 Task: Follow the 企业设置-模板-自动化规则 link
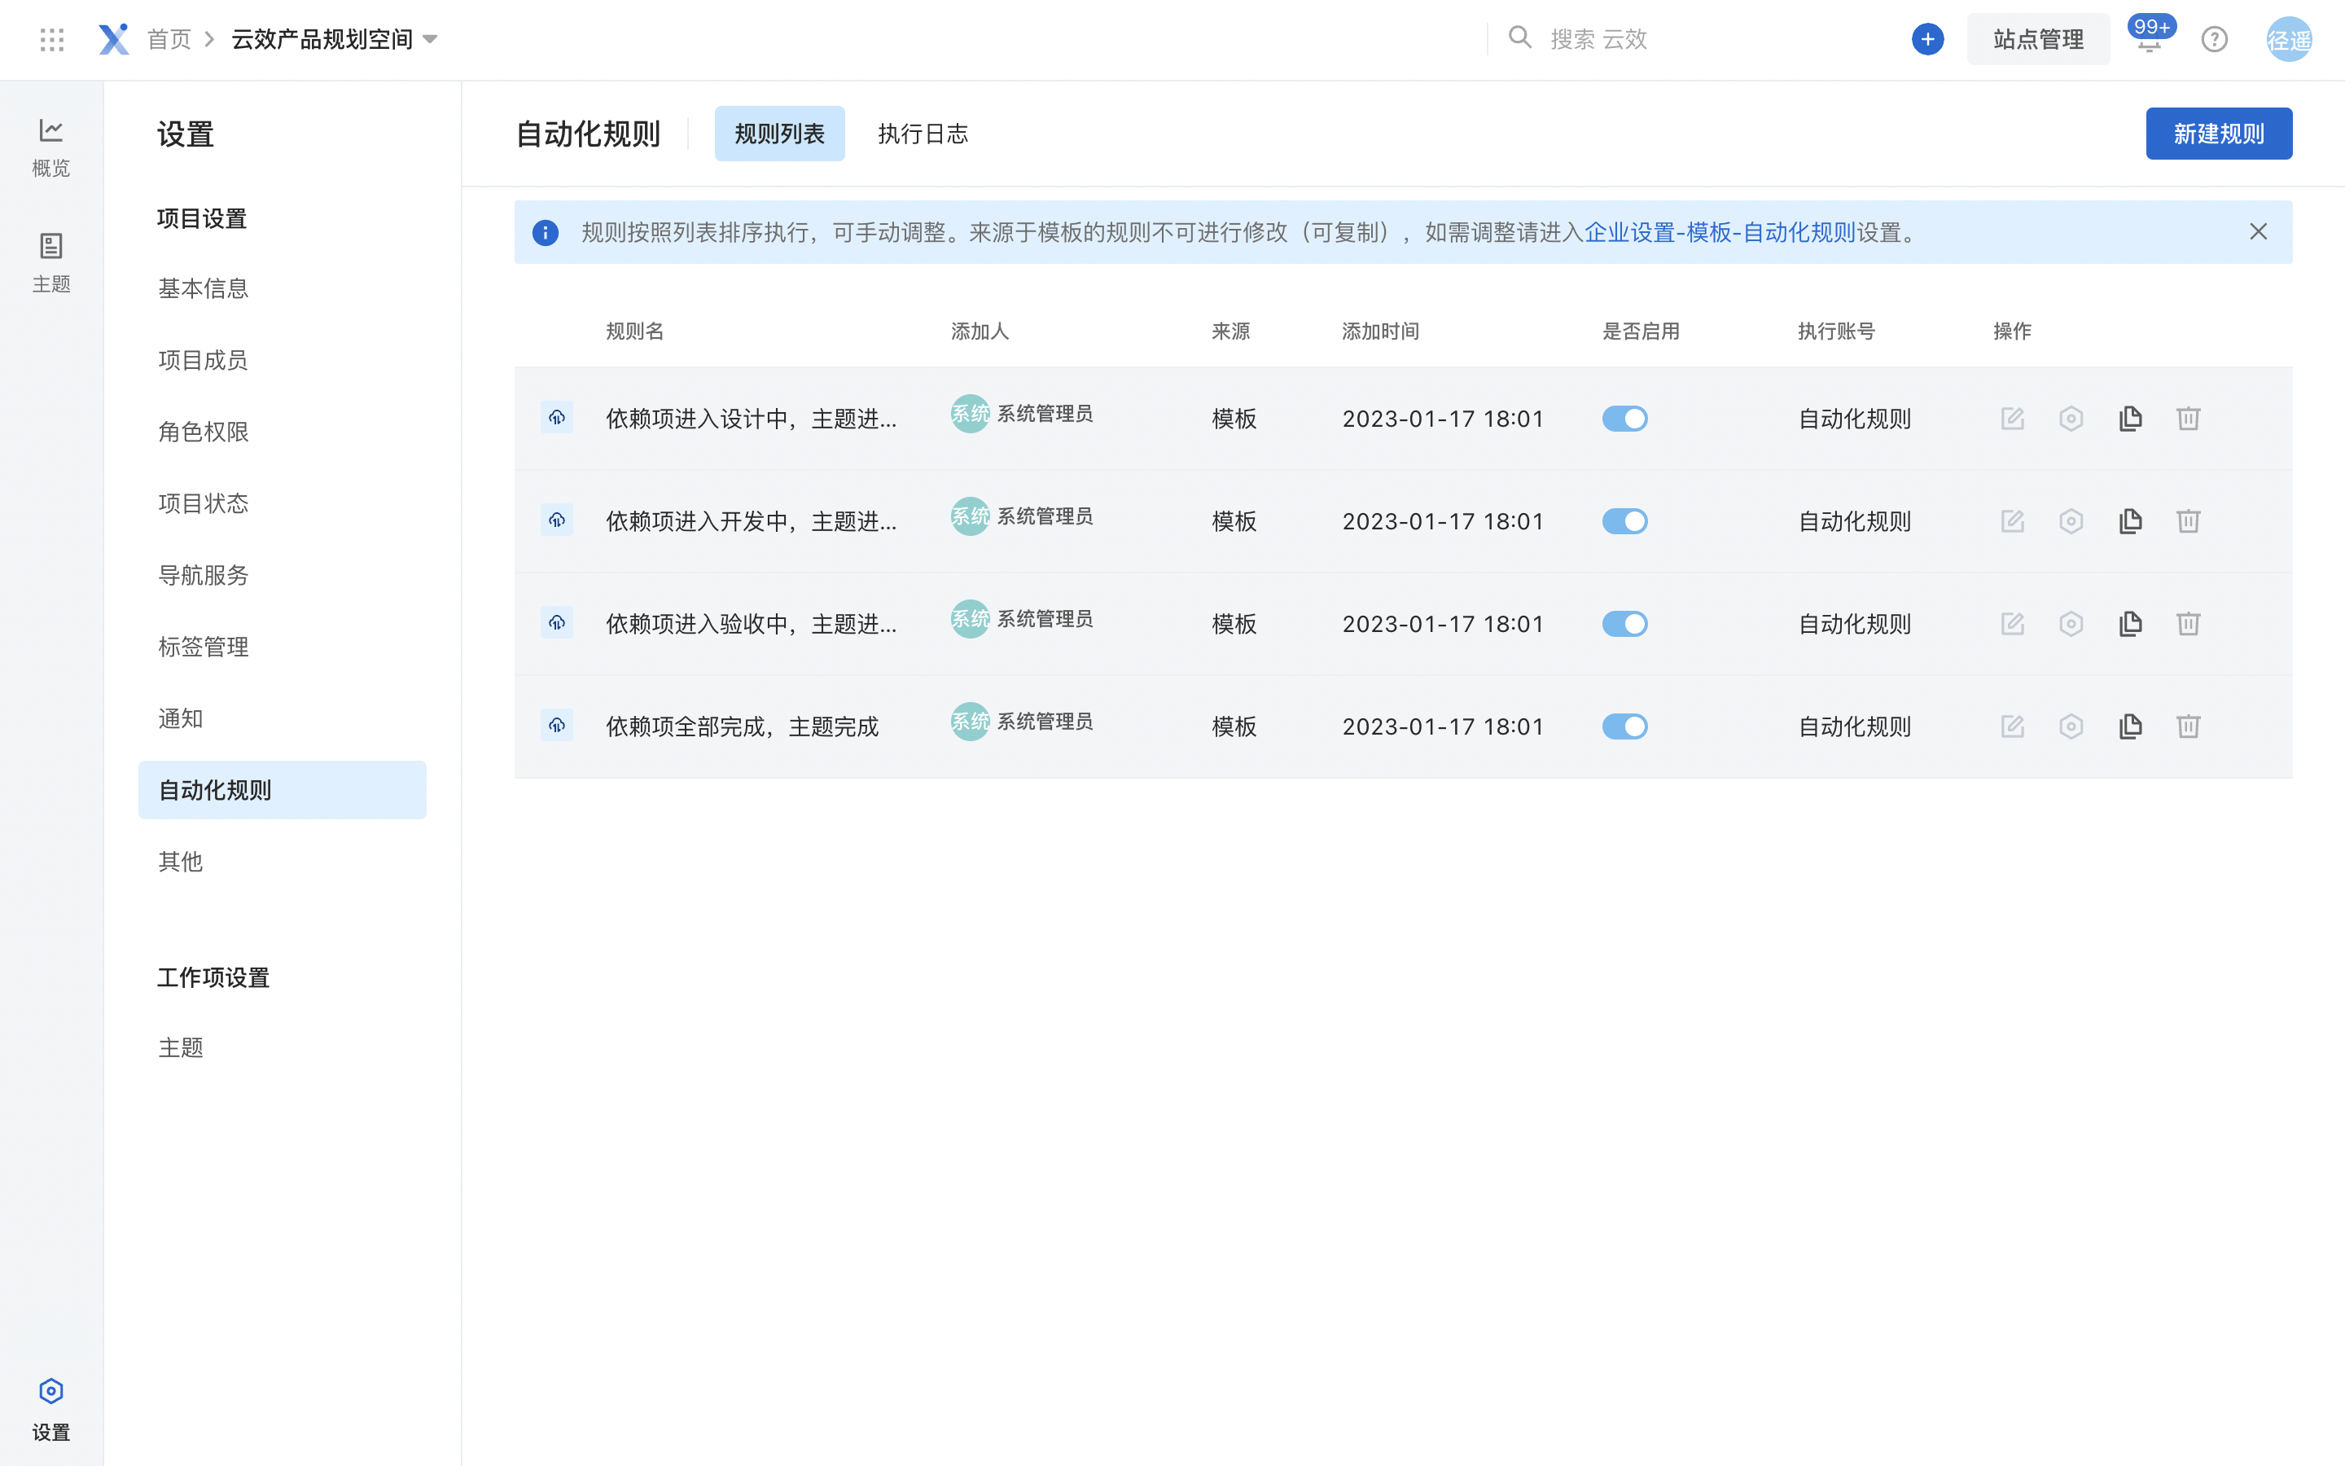click(1720, 233)
